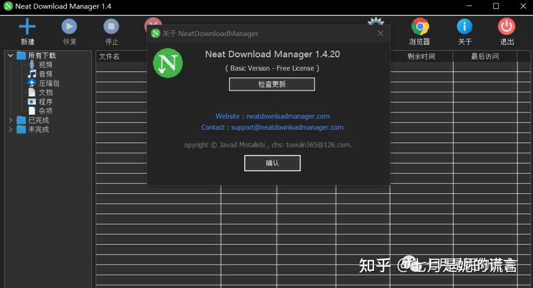Viewport: 533px width, 288px height.
Task: Select the 已完成 tree label
Action: click(38, 120)
